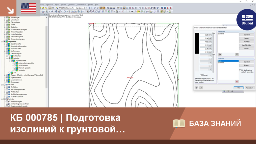Collapse the Darstellungsart tree node
The image size is (256, 144).
4,53
